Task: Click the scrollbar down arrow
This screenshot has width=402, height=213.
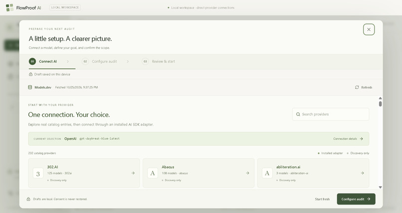Action: pyautogui.click(x=380, y=187)
